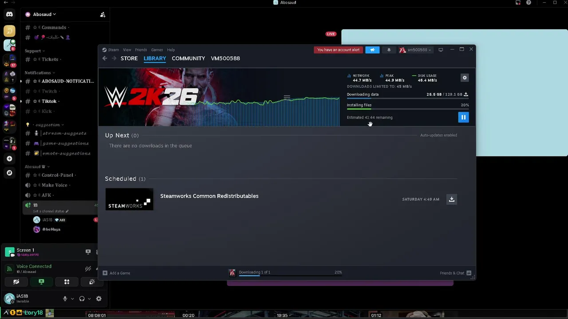Open the Friends menu in Steam
The width and height of the screenshot is (568, 319).
(141, 50)
